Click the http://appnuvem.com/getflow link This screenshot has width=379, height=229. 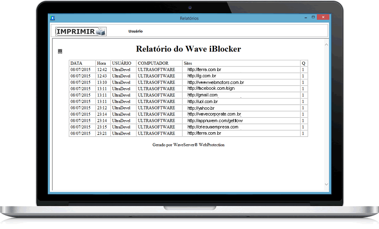[215, 121]
